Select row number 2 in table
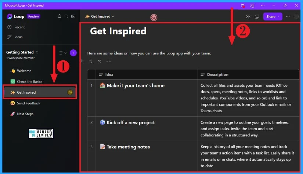Screen dimensions: 303x174 (91, 122)
